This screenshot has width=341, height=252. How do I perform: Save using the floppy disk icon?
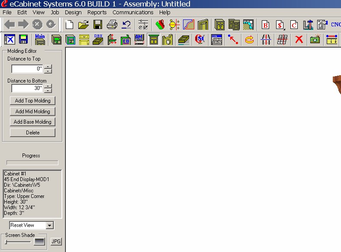pyautogui.click(x=98, y=25)
